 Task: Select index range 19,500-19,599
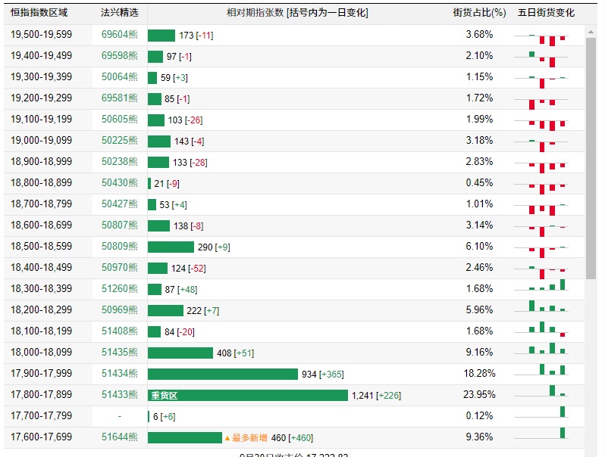coord(41,35)
